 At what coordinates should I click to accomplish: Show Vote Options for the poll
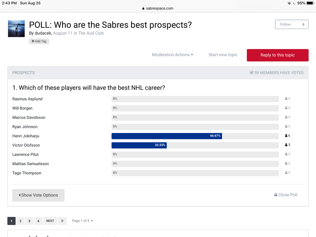pyautogui.click(x=38, y=195)
